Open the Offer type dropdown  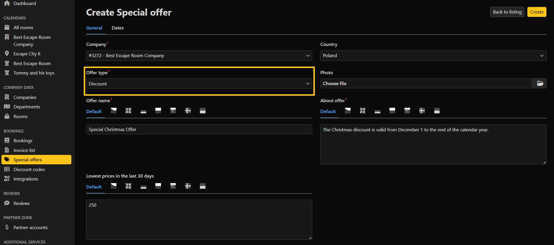coord(199,84)
